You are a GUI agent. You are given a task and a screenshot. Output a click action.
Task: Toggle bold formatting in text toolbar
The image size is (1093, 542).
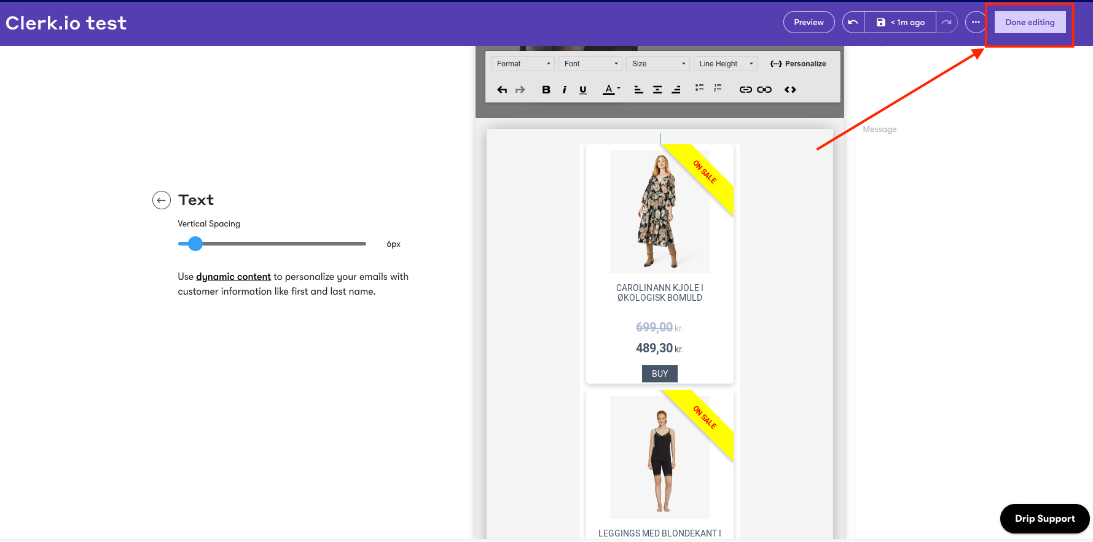coord(546,90)
